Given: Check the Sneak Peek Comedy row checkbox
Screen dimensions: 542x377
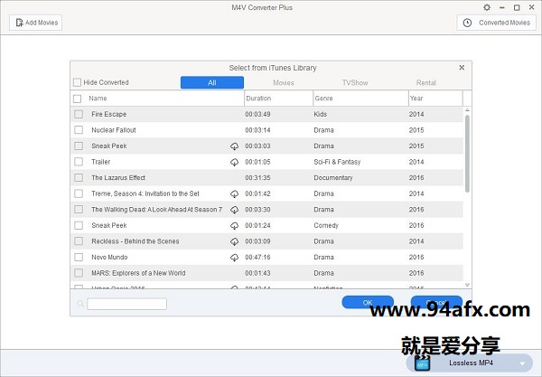Looking at the screenshot, I should (x=79, y=225).
